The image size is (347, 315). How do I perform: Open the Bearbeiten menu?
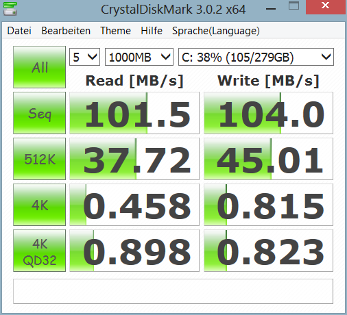(x=66, y=31)
